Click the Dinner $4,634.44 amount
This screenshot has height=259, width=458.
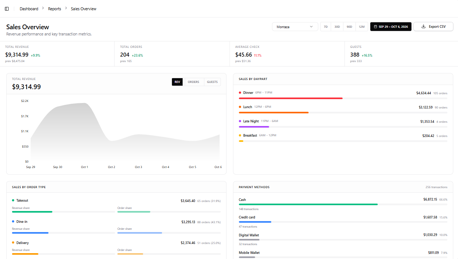click(424, 93)
